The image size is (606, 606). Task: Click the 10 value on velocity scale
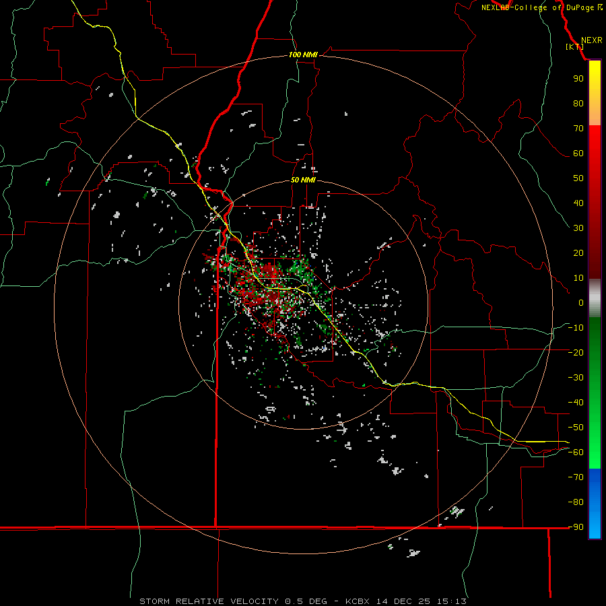(x=578, y=278)
